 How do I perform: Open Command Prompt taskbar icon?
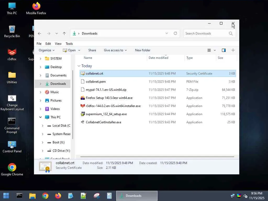coord(19,196)
